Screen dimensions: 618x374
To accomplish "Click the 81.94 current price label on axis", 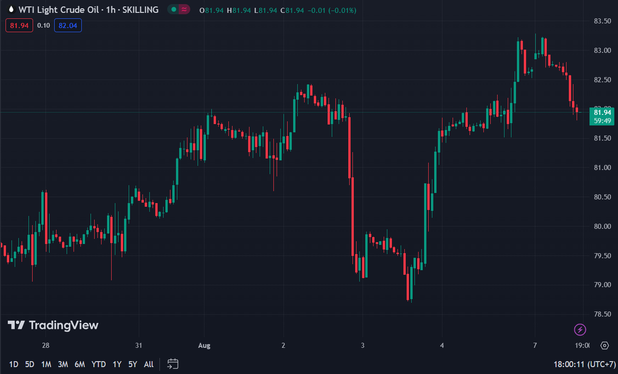I will pyautogui.click(x=602, y=112).
